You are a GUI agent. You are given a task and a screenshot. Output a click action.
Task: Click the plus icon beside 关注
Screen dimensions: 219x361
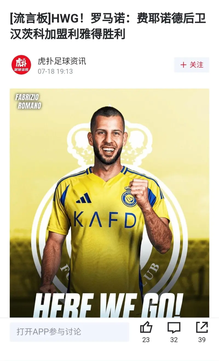pyautogui.click(x=183, y=65)
